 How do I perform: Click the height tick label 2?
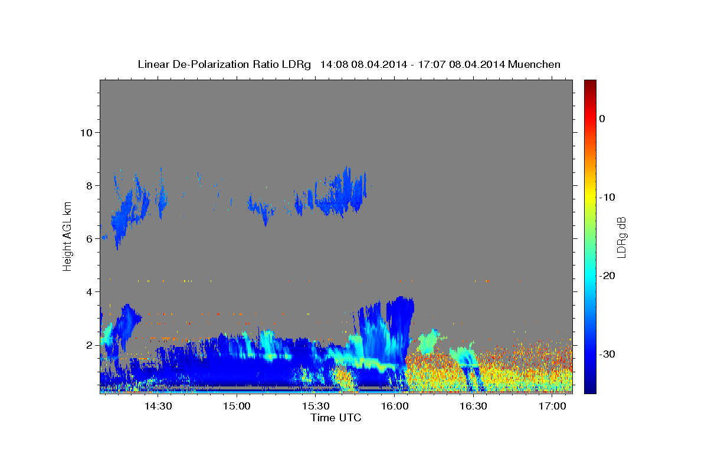90,345
